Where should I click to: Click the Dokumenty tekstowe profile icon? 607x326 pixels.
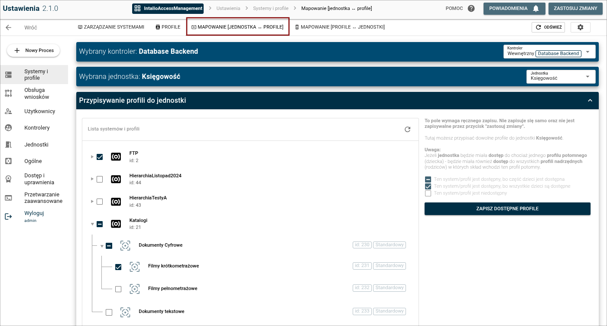click(125, 312)
